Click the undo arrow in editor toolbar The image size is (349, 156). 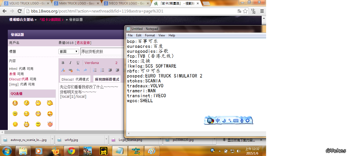click(x=78, y=70)
